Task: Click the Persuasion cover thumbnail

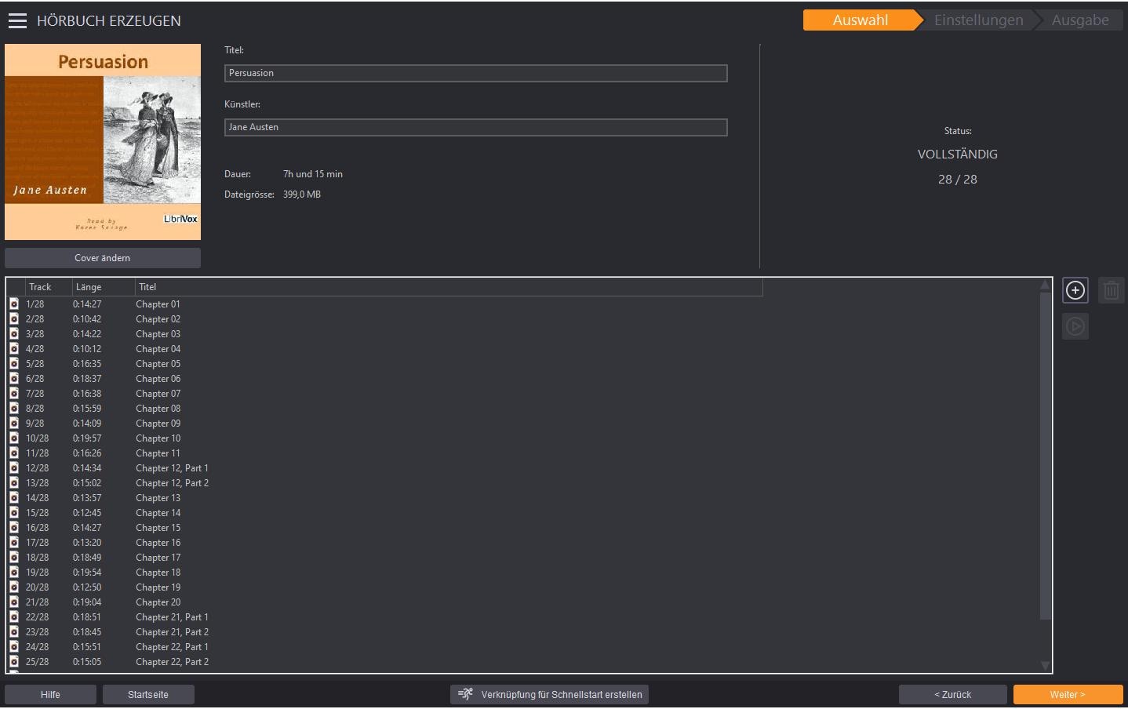Action: coord(103,142)
